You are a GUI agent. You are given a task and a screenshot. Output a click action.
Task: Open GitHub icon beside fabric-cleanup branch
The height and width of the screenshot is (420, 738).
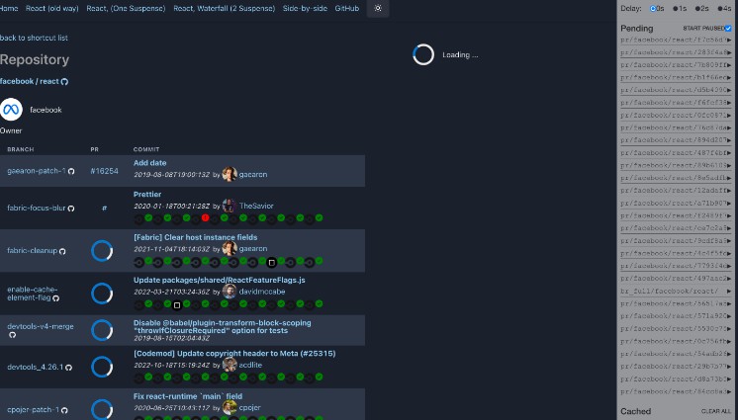pos(62,251)
